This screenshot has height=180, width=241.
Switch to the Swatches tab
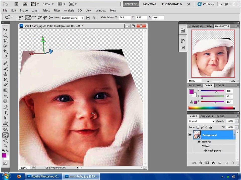tap(195, 85)
